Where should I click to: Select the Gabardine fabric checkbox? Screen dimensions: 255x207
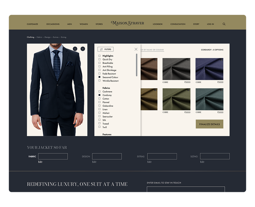[x=99, y=106]
